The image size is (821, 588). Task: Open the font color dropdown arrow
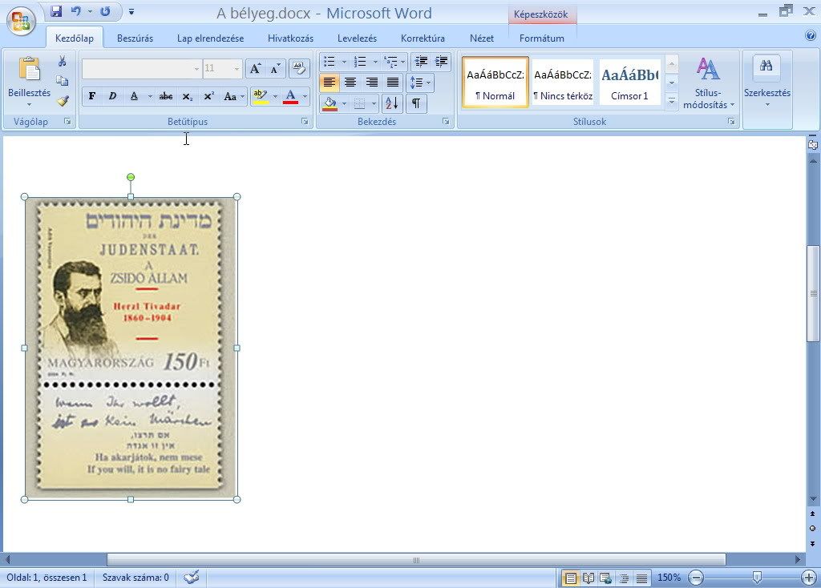point(305,96)
